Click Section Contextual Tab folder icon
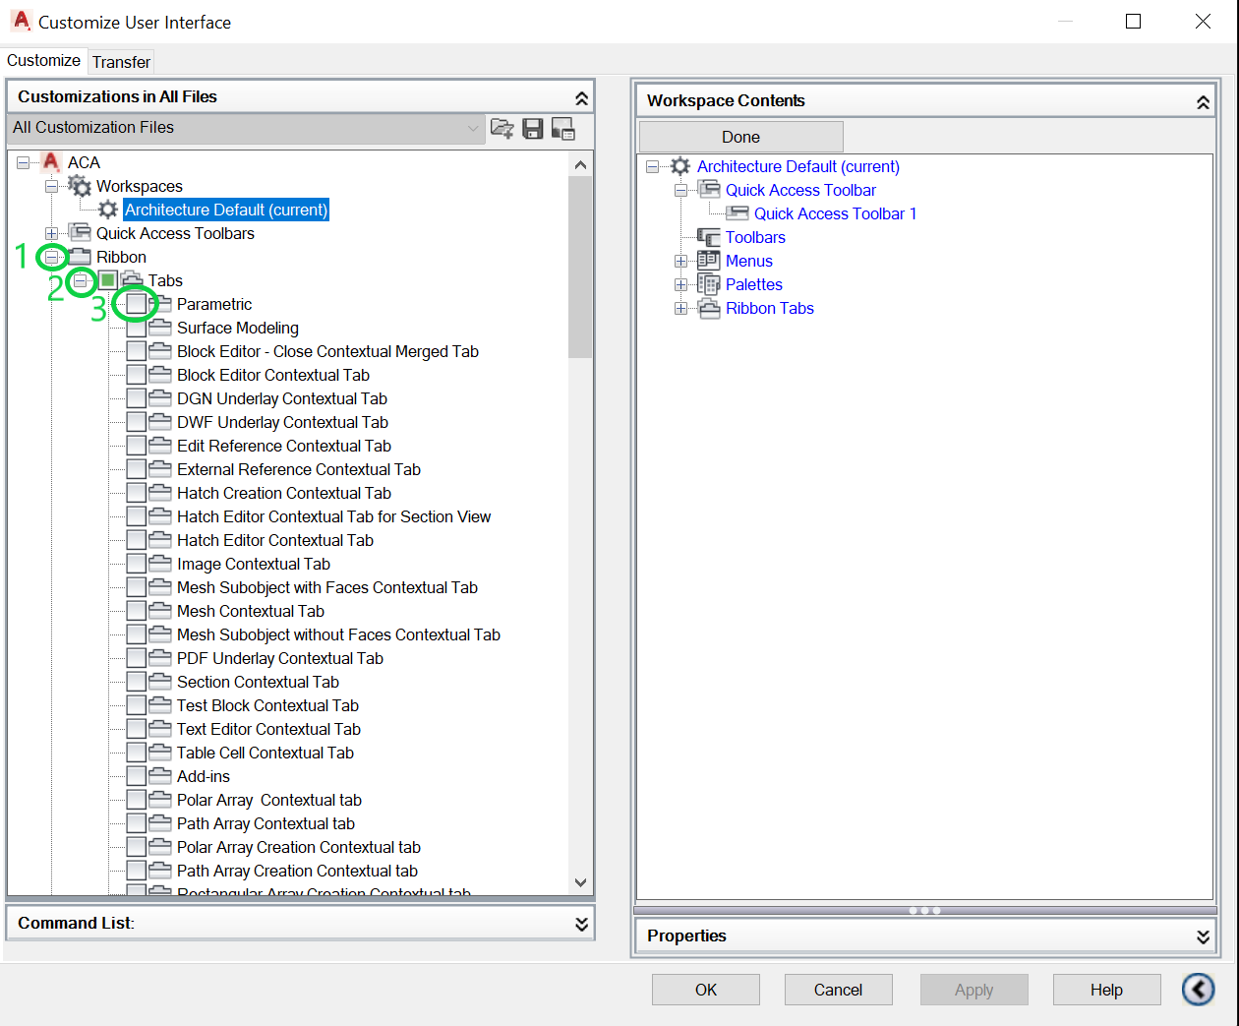This screenshot has width=1239, height=1026. pos(160,682)
